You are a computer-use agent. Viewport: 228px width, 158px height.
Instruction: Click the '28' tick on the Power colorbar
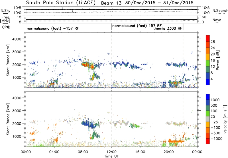pyautogui.click(x=213, y=42)
